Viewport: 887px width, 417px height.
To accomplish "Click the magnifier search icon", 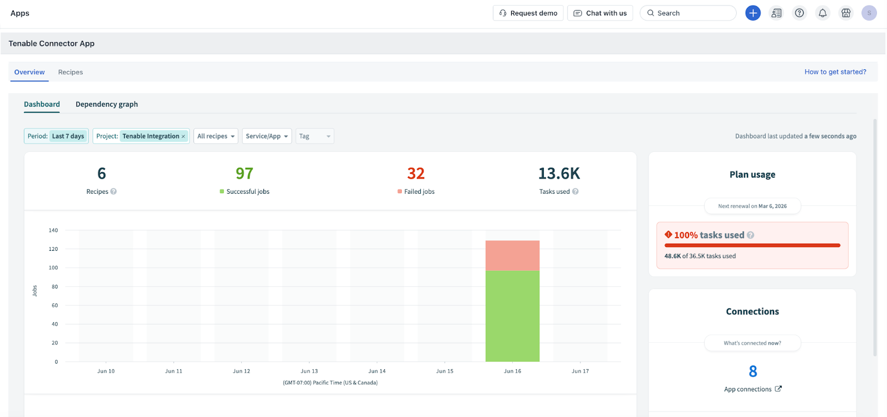I will pyautogui.click(x=651, y=13).
